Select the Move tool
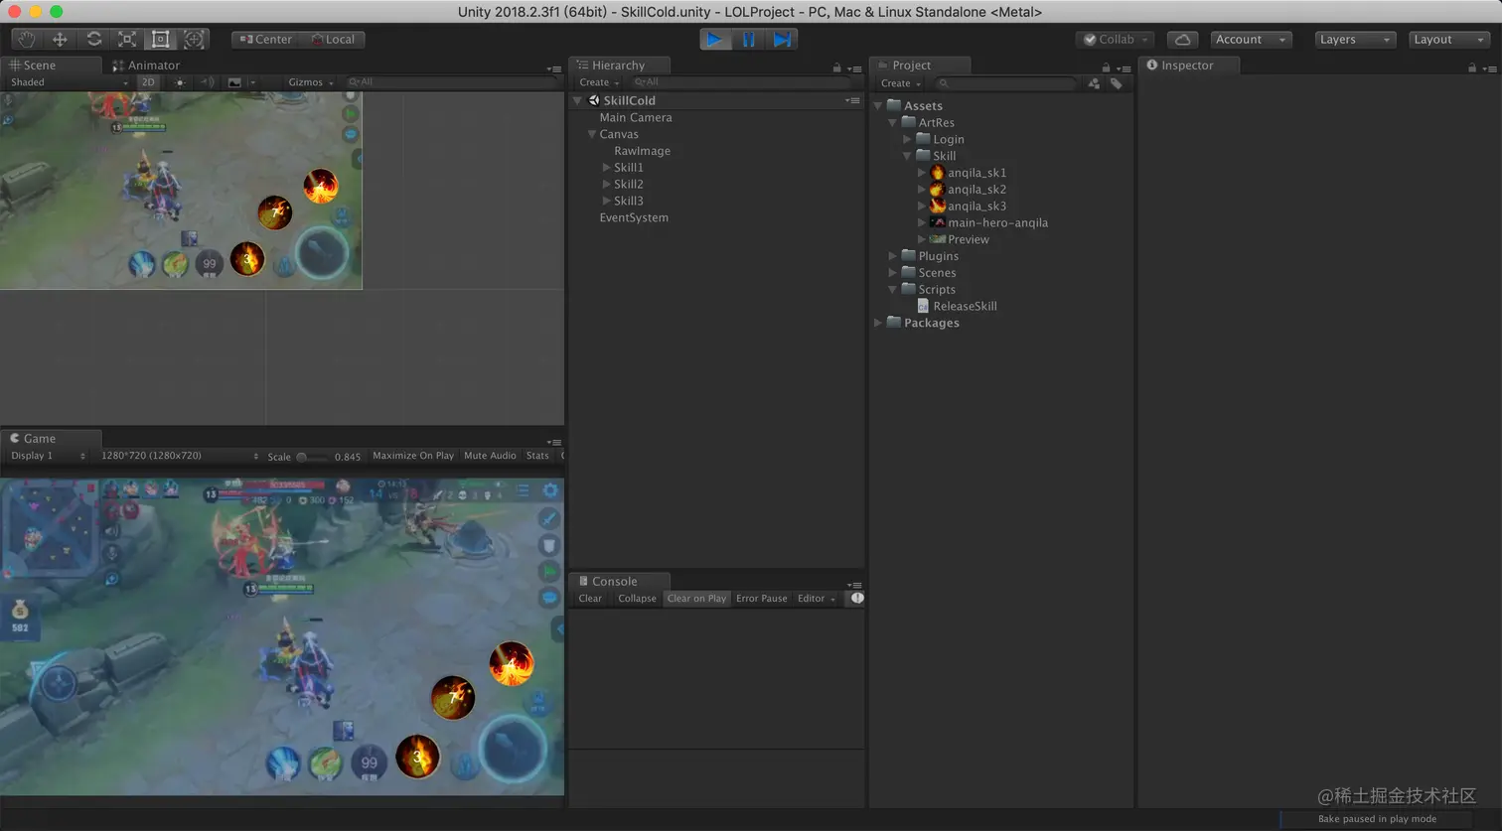The height and width of the screenshot is (831, 1502). tap(60, 40)
